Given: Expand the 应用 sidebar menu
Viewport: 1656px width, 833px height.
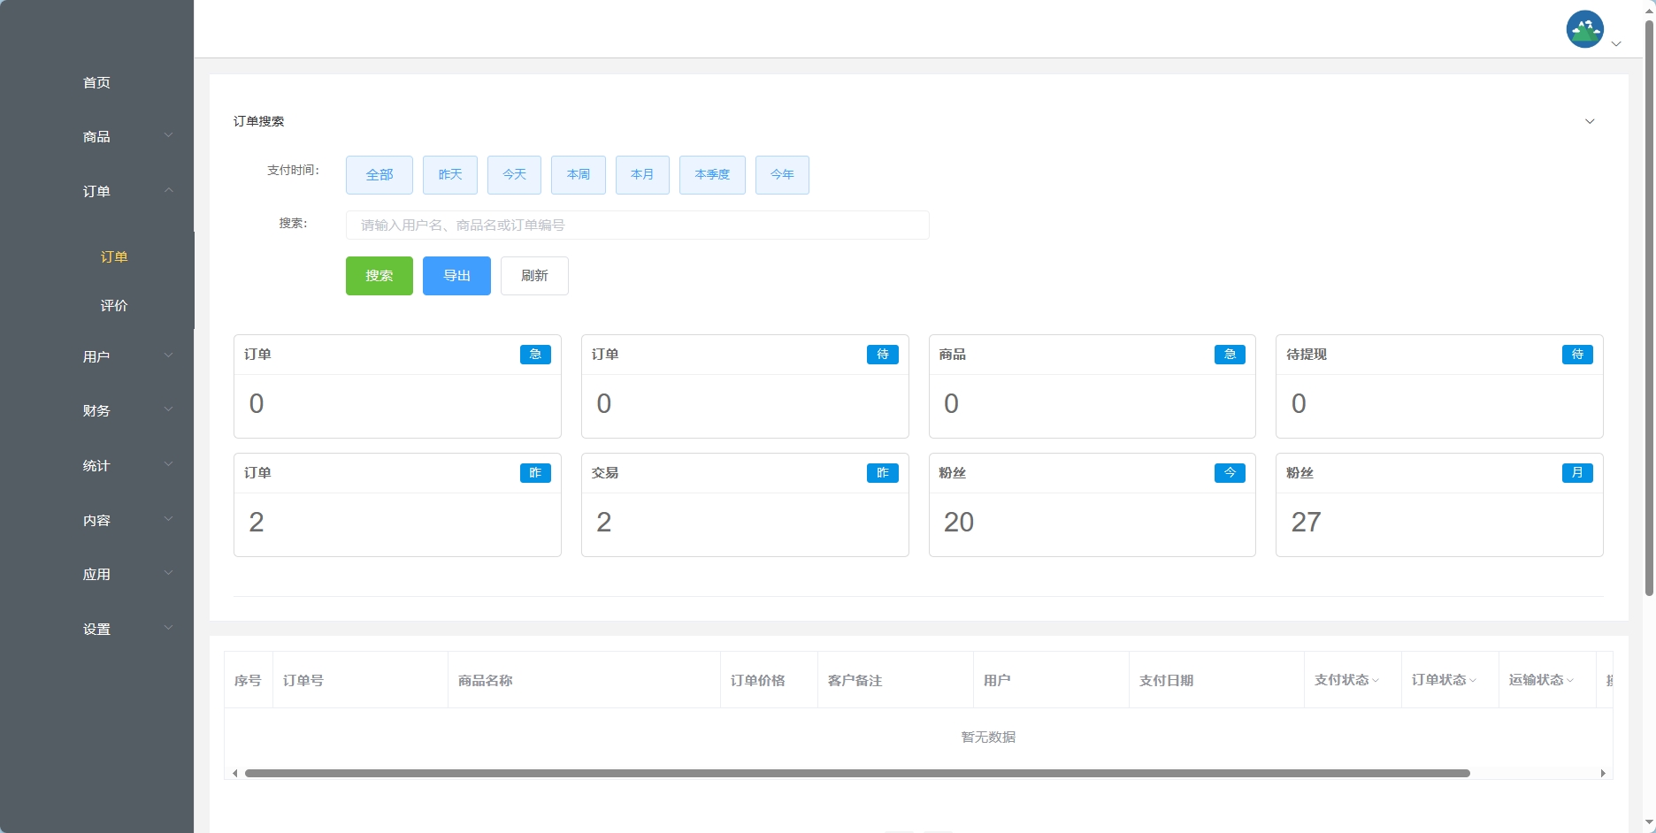Looking at the screenshot, I should point(96,574).
